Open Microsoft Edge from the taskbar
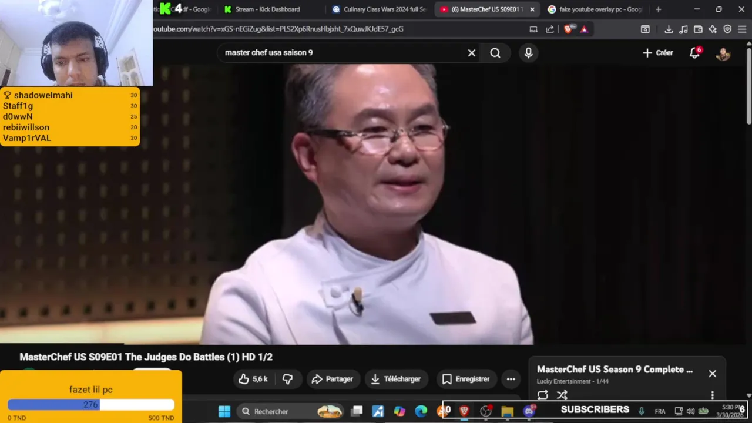Screen dimensions: 752x423 click(421, 411)
